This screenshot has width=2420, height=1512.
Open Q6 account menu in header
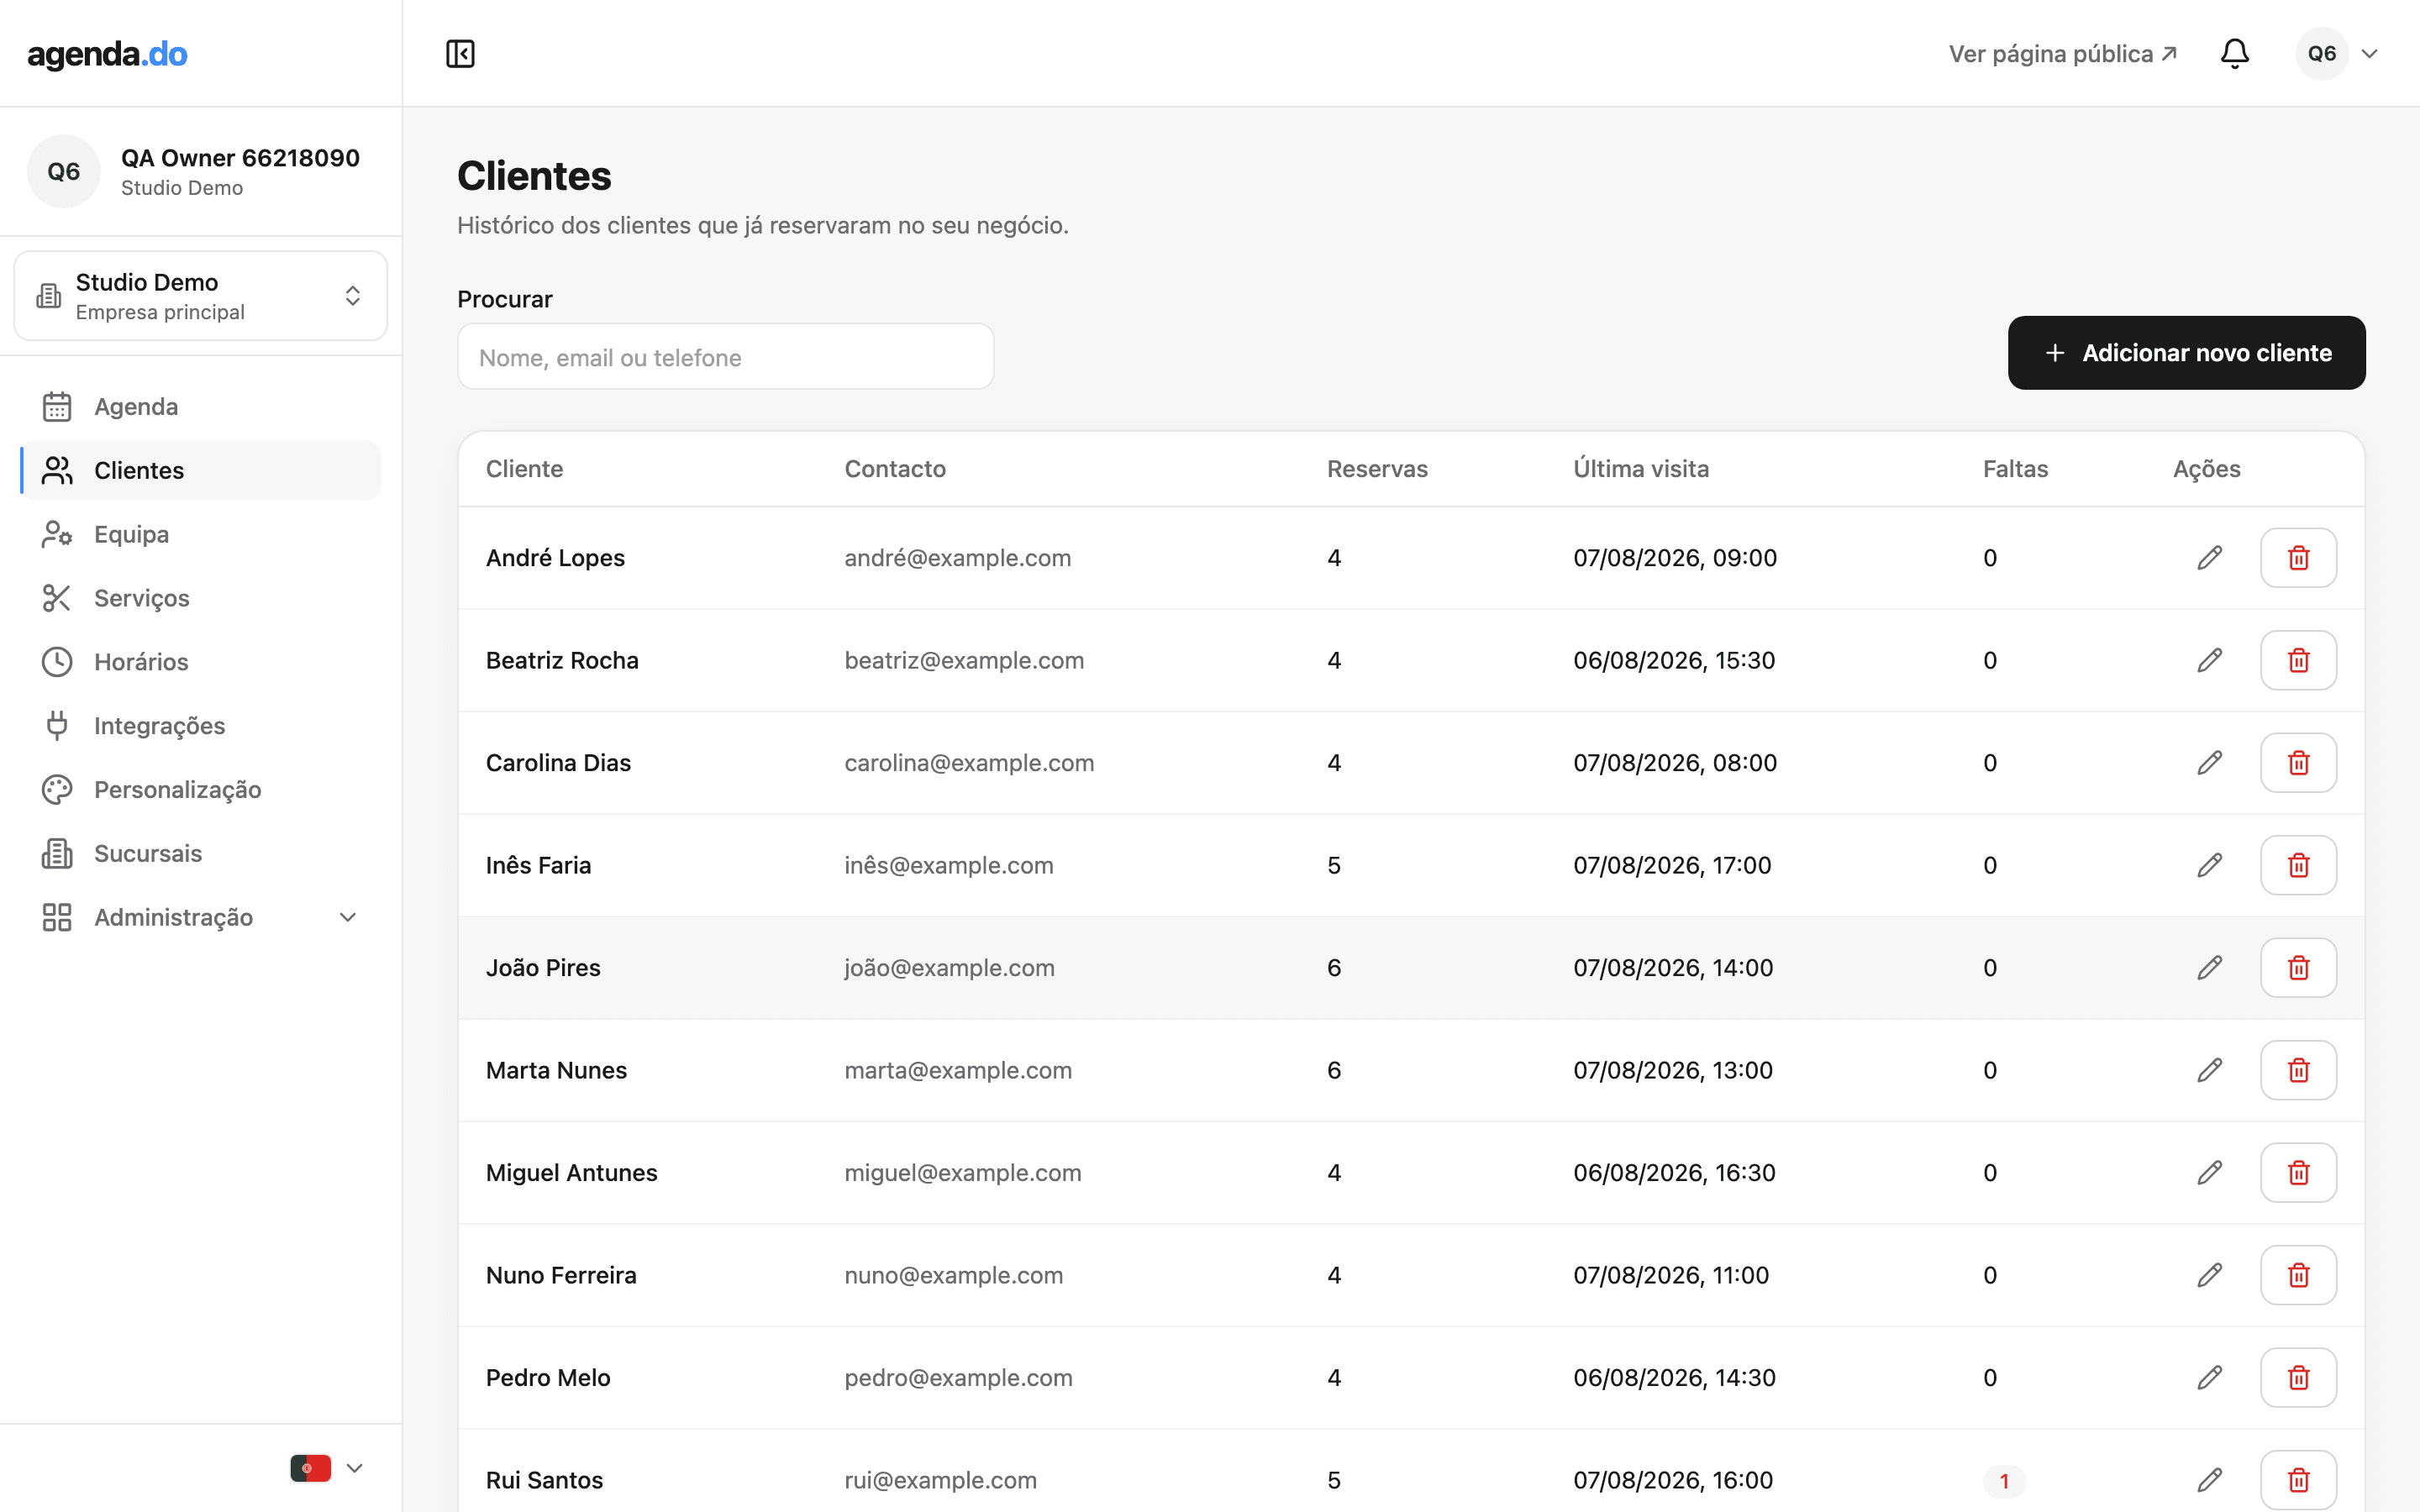(2338, 54)
